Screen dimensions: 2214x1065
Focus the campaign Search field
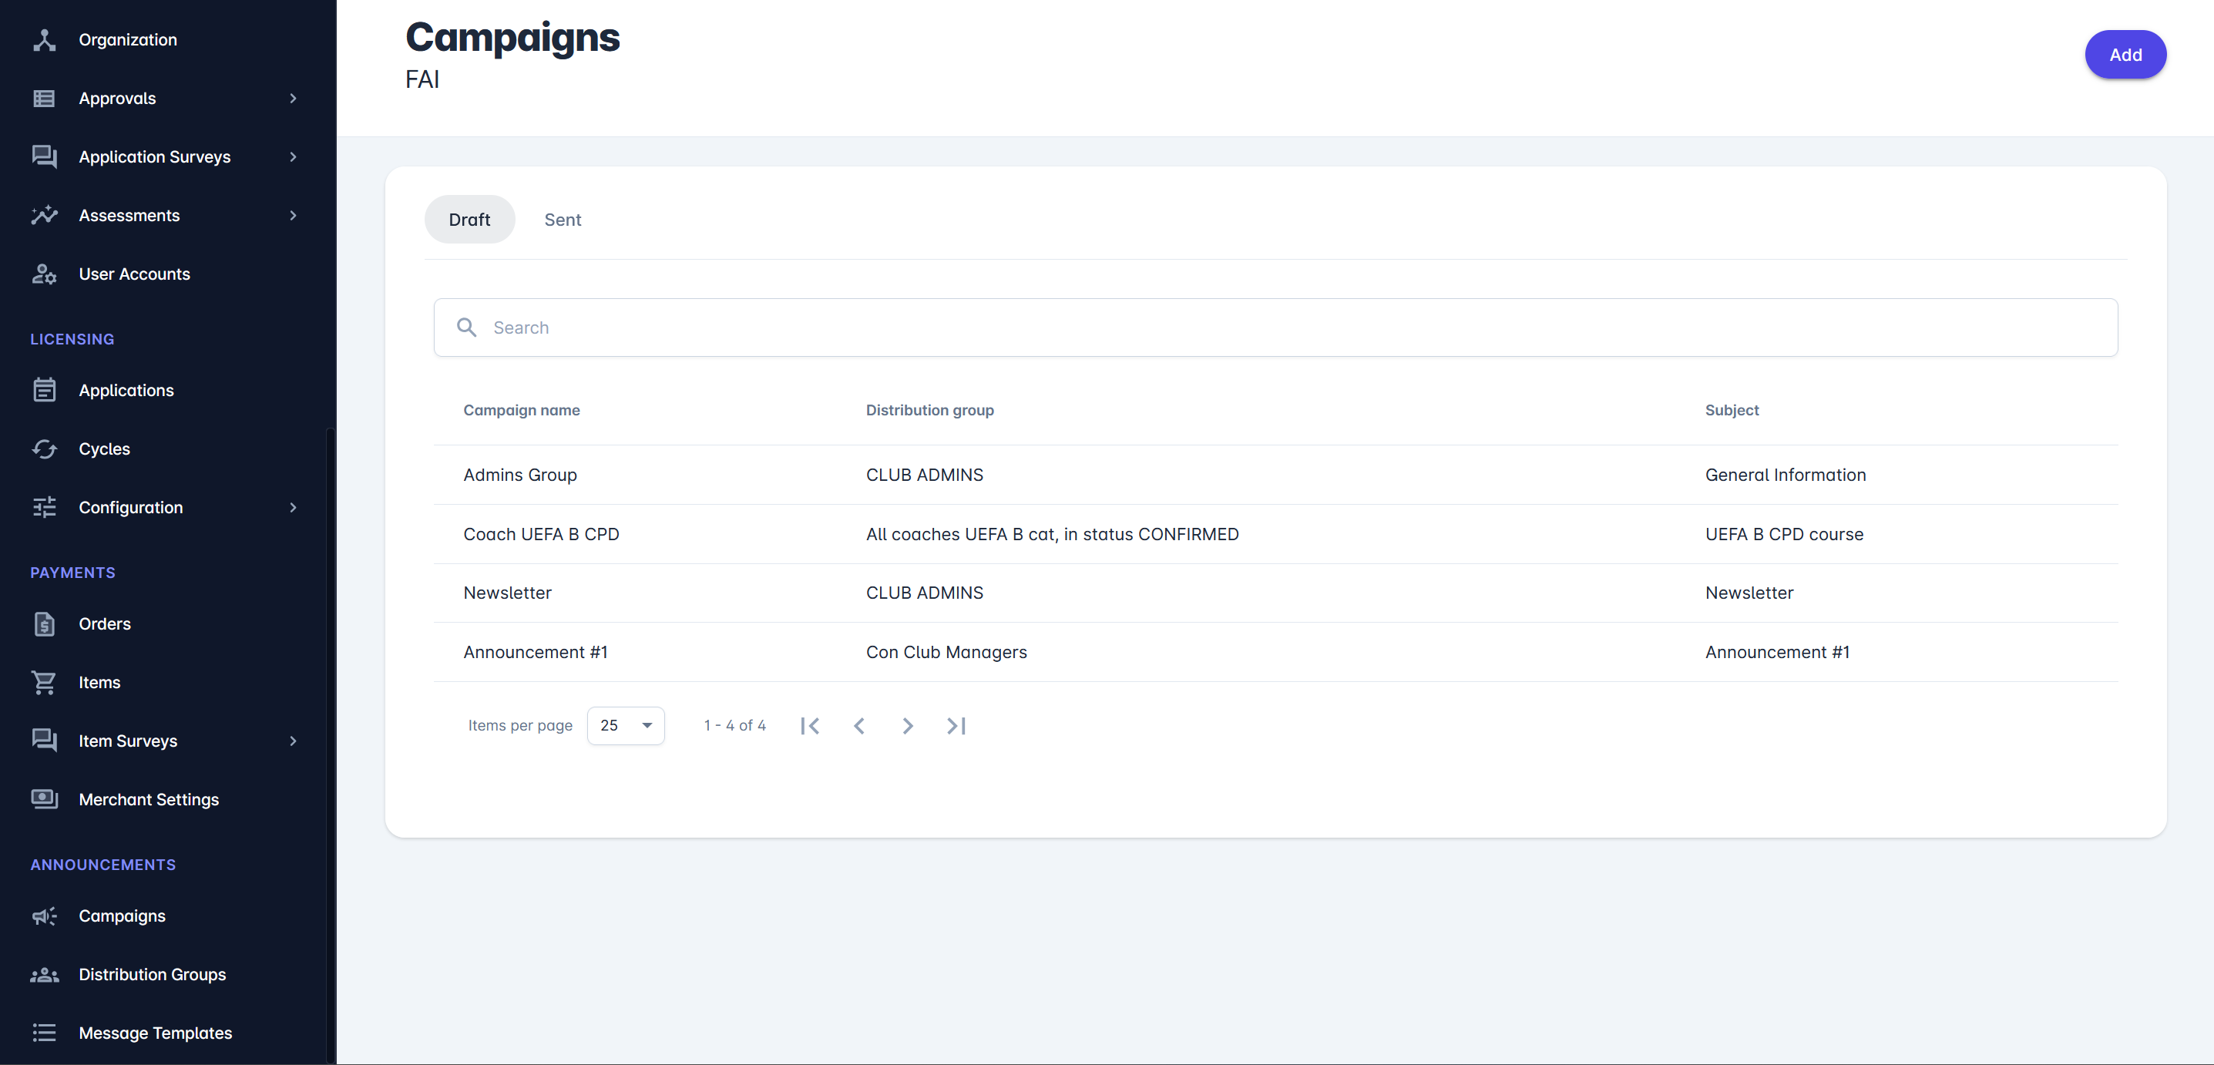point(1275,328)
